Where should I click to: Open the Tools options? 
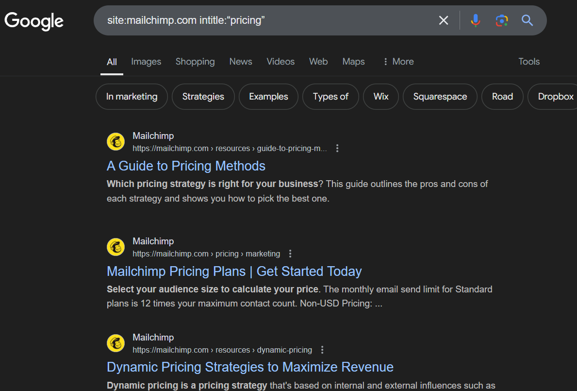(529, 62)
